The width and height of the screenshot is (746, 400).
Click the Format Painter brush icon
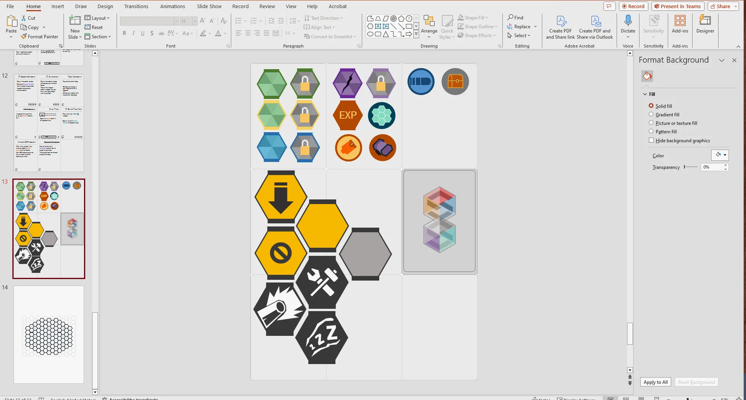pyautogui.click(x=24, y=36)
